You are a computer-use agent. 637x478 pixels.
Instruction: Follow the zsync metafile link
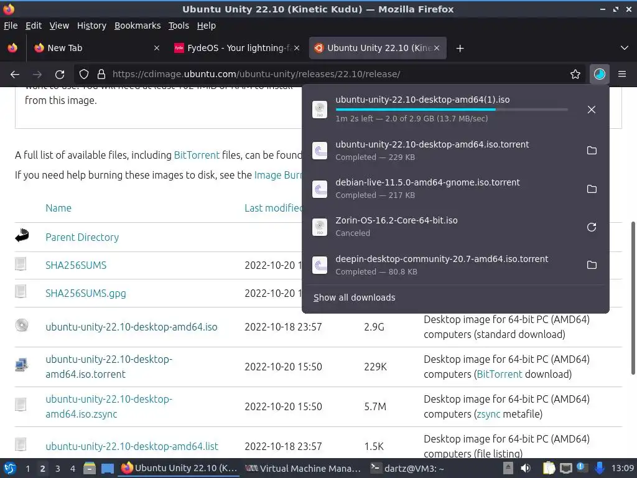[488, 414]
